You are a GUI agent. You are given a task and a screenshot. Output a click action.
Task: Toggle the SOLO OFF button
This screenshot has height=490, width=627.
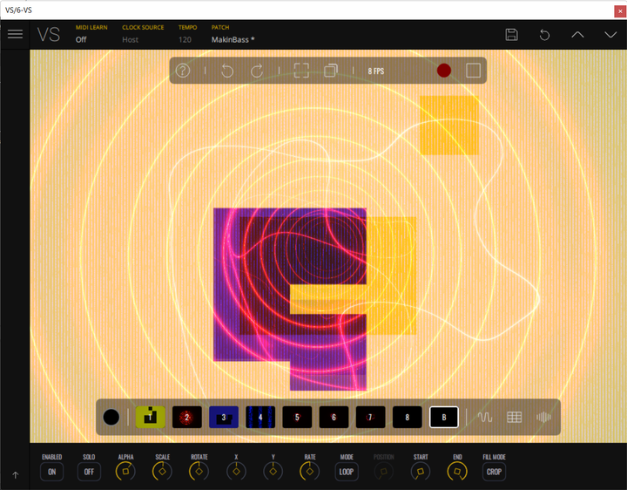[x=89, y=472]
